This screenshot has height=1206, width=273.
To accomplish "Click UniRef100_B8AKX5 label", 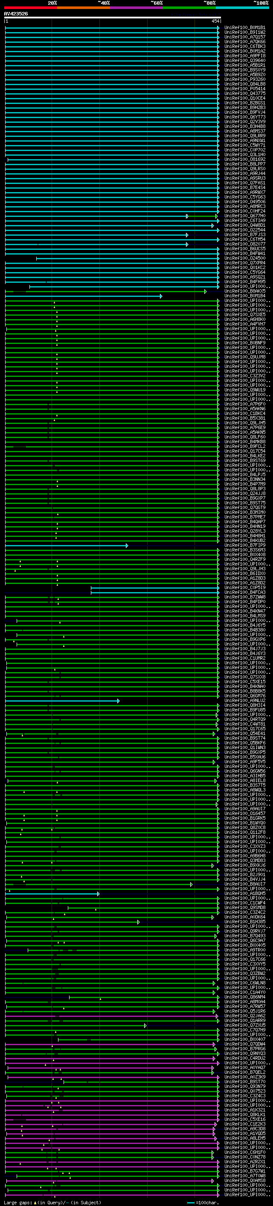I will pyautogui.click(x=245, y=292).
